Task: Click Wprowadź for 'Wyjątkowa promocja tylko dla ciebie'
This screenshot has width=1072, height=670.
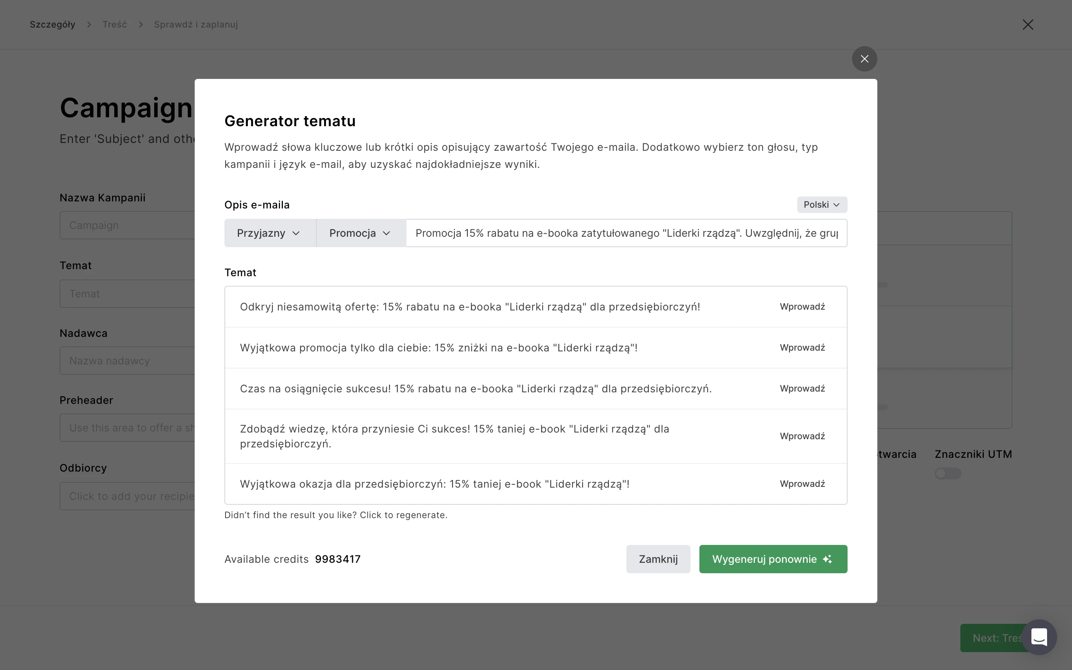Action: [x=802, y=348]
